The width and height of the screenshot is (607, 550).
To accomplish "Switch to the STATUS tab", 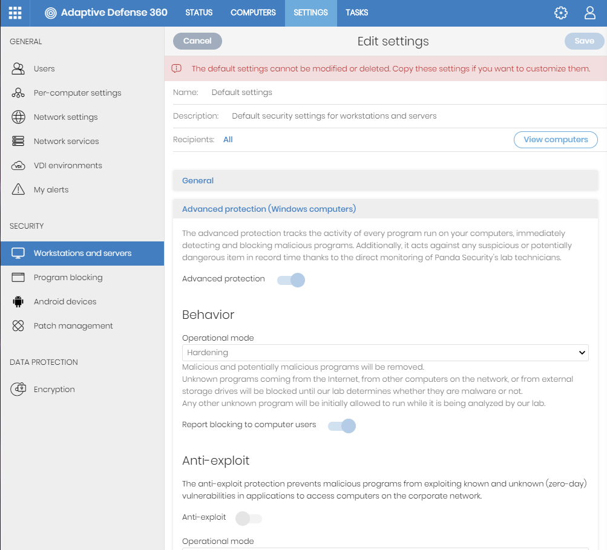I will [x=199, y=13].
